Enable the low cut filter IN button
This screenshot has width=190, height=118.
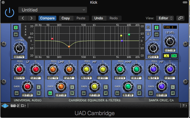16,34
